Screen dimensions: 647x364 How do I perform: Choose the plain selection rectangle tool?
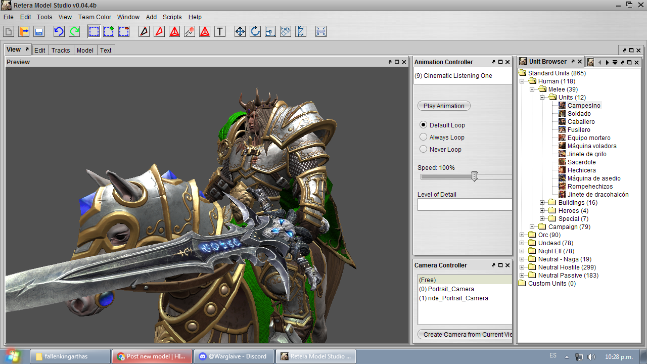[94, 31]
